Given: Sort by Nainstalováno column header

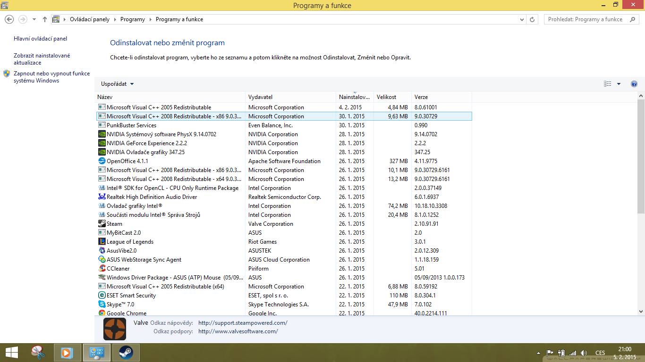Looking at the screenshot, I should coord(355,97).
